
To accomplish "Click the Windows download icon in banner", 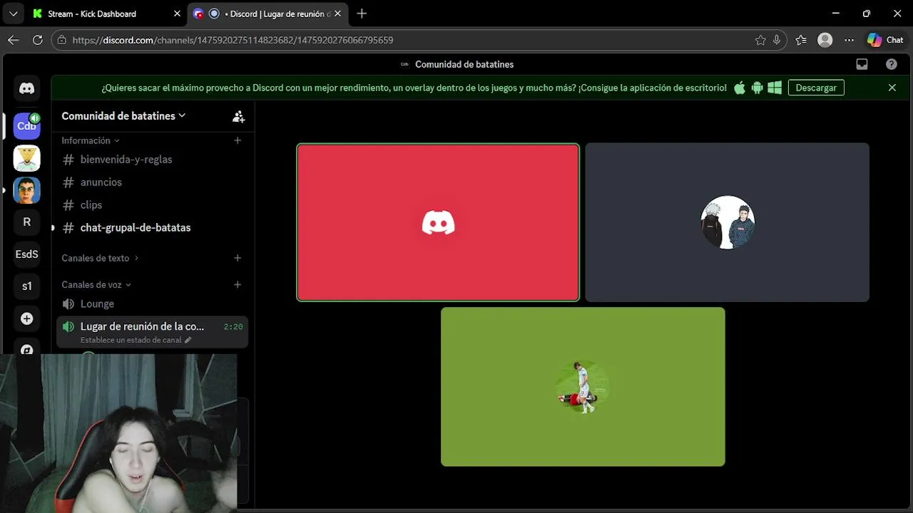I will click(x=775, y=88).
